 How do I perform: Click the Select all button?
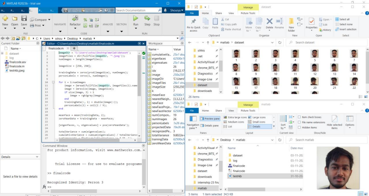point(342,19)
